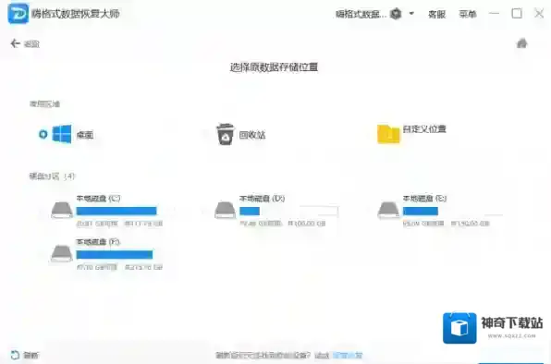Click the drive icon for 本地磁盘 (D:)
The height and width of the screenshot is (364, 551).
225,210
